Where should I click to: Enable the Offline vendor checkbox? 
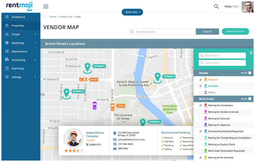(200, 93)
